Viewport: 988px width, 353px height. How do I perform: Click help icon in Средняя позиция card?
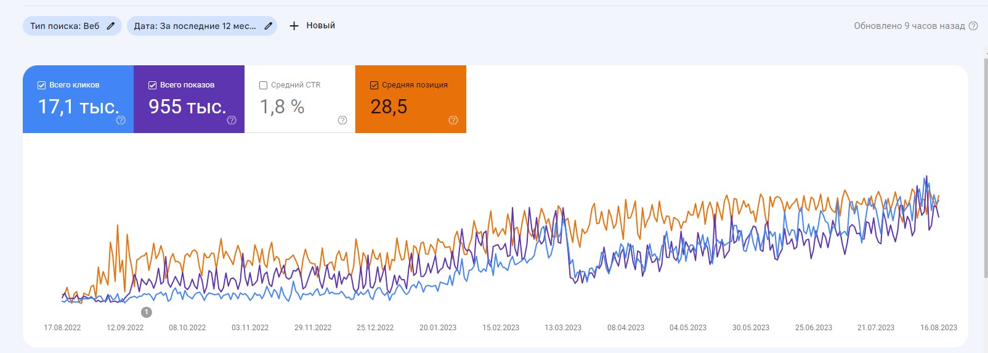[x=453, y=120]
